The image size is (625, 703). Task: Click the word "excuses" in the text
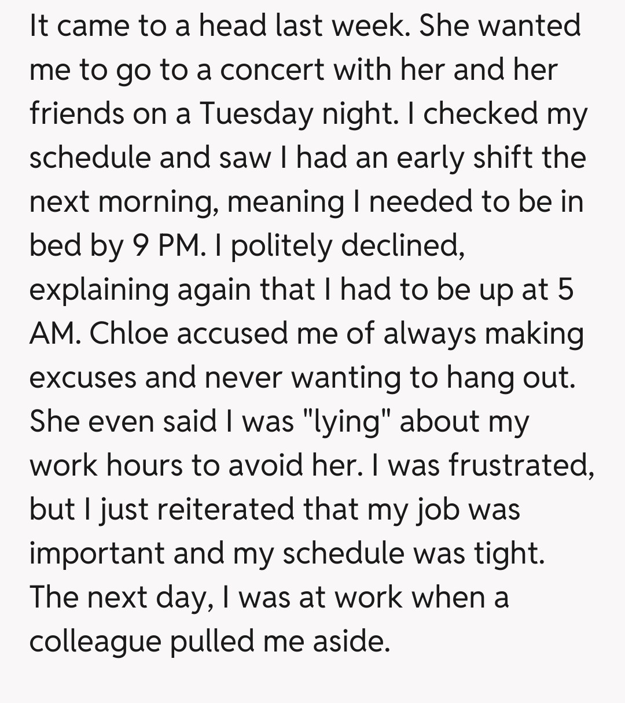82,377
